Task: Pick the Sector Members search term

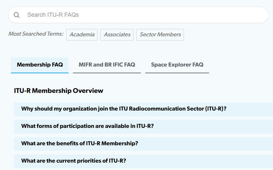Action: tap(160, 35)
